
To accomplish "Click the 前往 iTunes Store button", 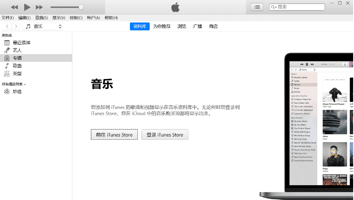I will tap(114, 134).
